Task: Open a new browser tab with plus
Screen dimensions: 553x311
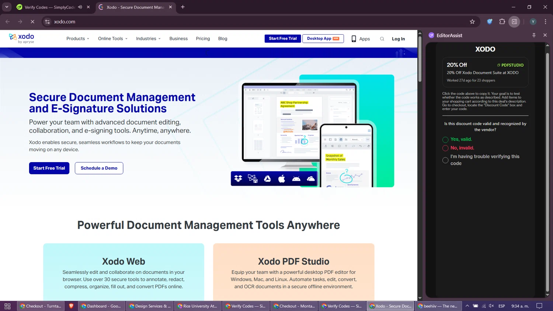Action: tap(182, 7)
